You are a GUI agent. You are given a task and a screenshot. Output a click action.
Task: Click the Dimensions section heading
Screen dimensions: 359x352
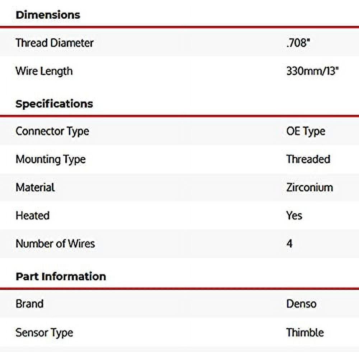click(48, 15)
